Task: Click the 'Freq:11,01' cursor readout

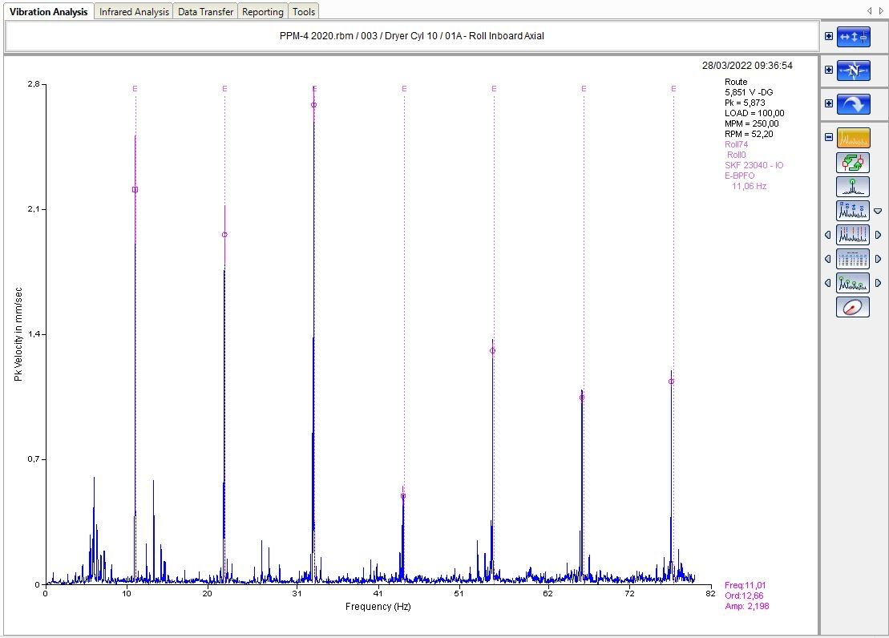Action: (x=745, y=585)
